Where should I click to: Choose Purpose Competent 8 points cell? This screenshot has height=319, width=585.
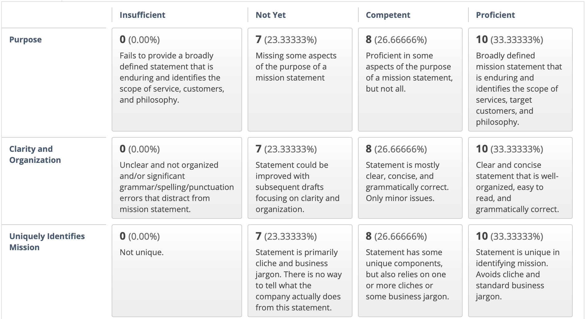pos(410,80)
